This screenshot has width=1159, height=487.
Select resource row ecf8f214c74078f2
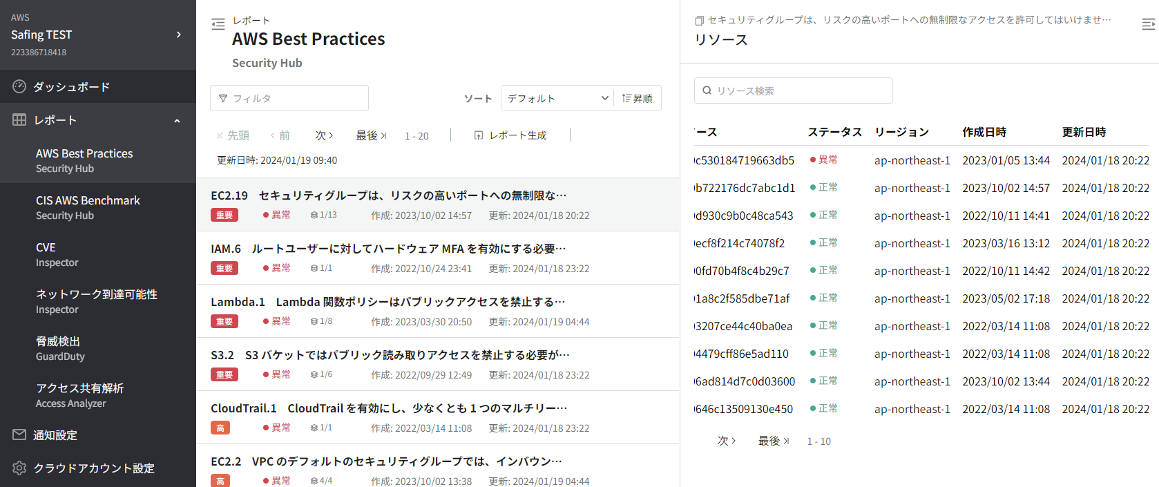click(922, 243)
